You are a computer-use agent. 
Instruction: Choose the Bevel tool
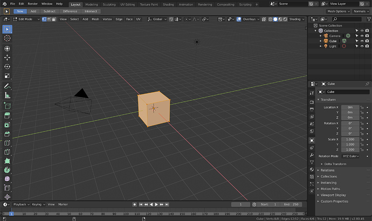7,134
